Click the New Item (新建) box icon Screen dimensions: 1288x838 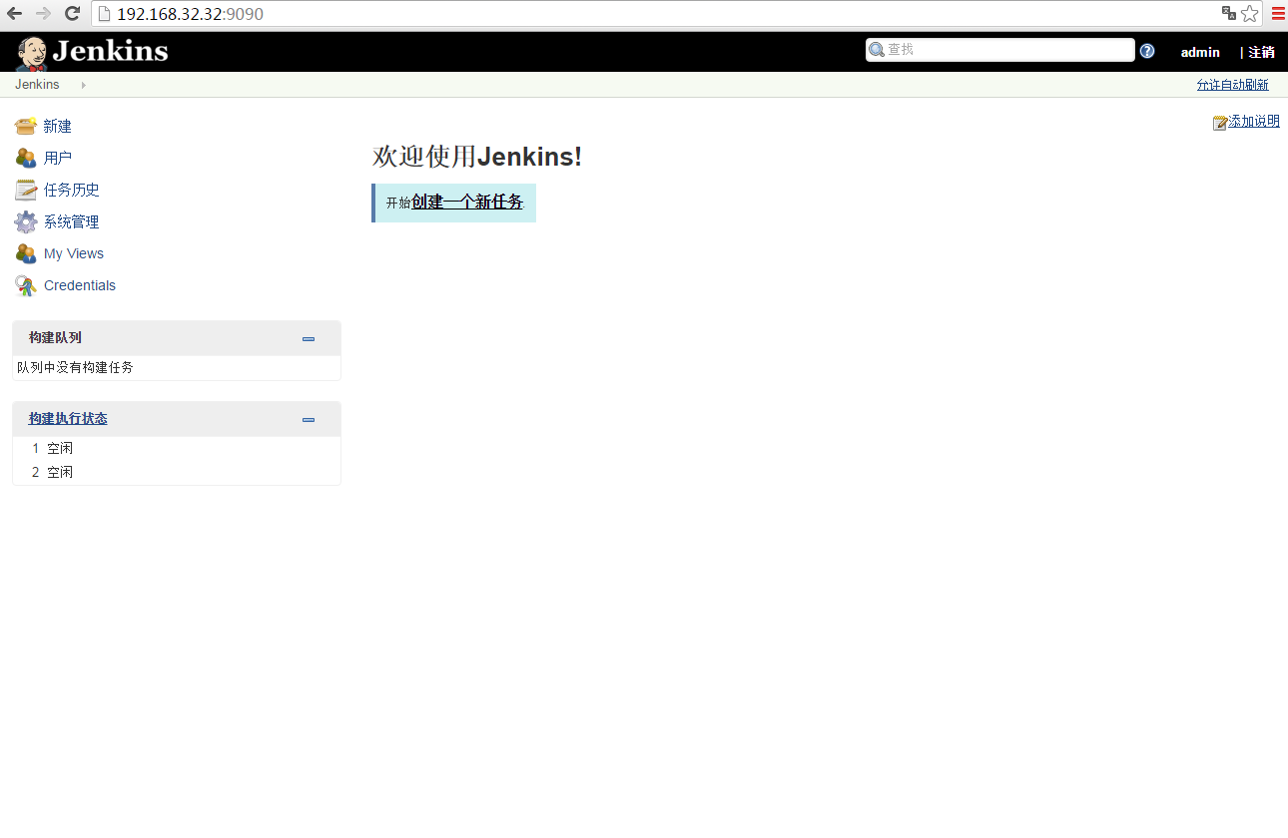tap(26, 126)
